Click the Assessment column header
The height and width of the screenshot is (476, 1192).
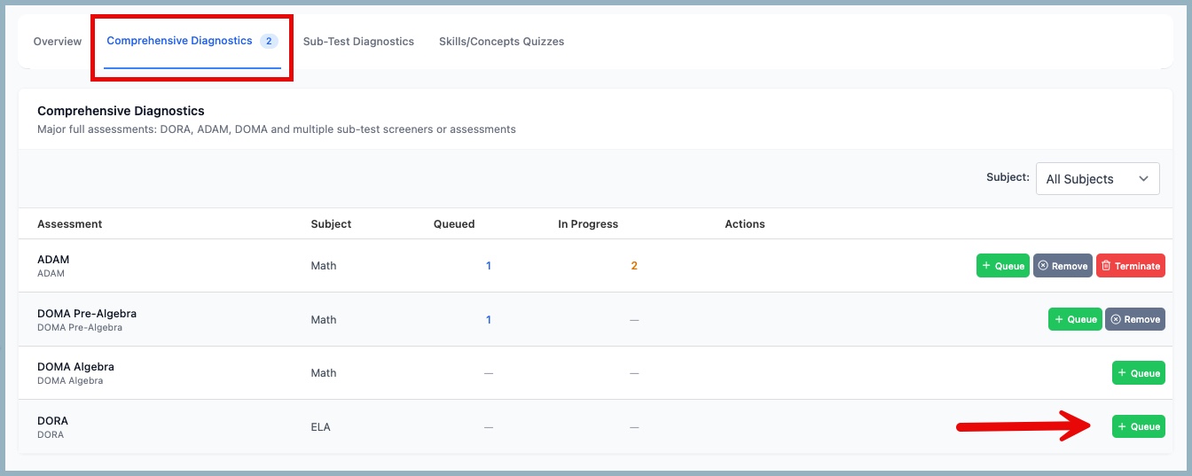[x=69, y=224]
